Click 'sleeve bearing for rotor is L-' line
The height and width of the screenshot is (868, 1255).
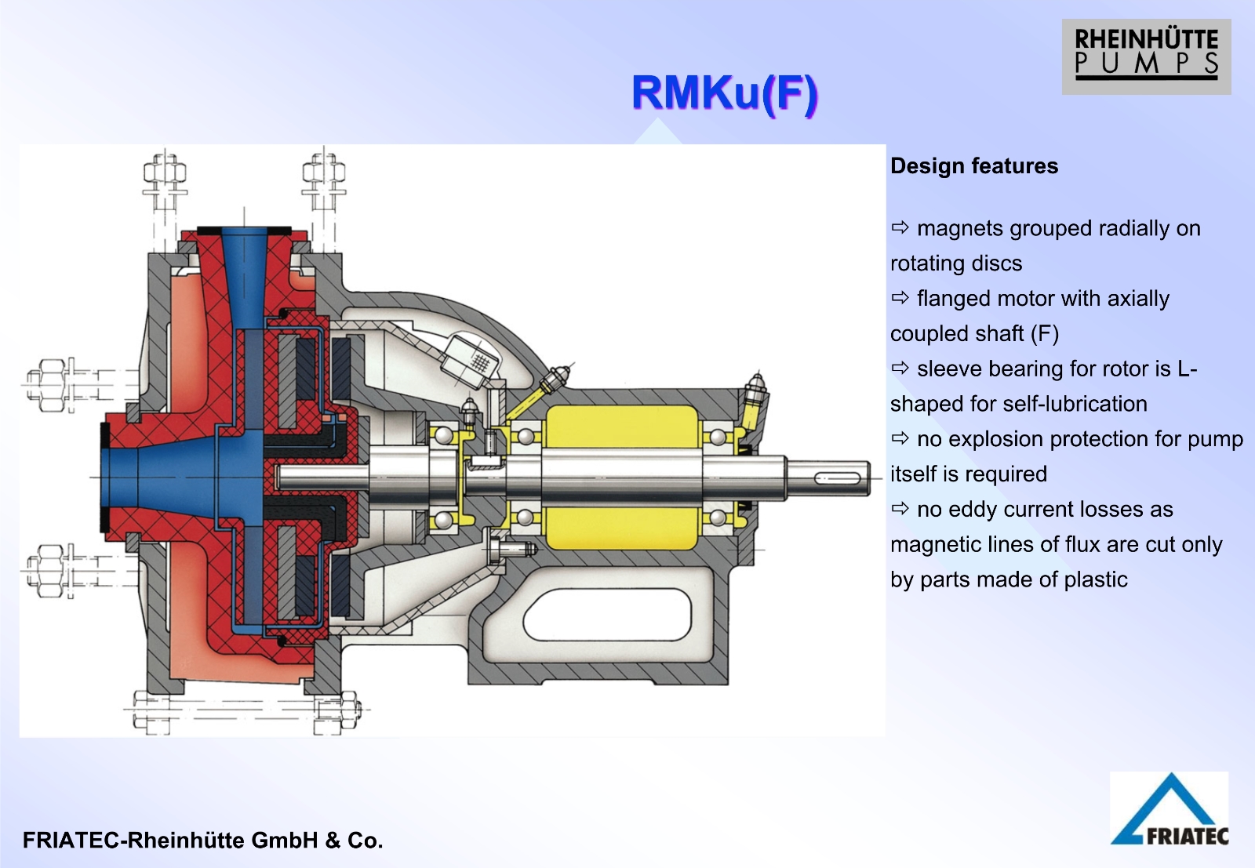(1057, 369)
